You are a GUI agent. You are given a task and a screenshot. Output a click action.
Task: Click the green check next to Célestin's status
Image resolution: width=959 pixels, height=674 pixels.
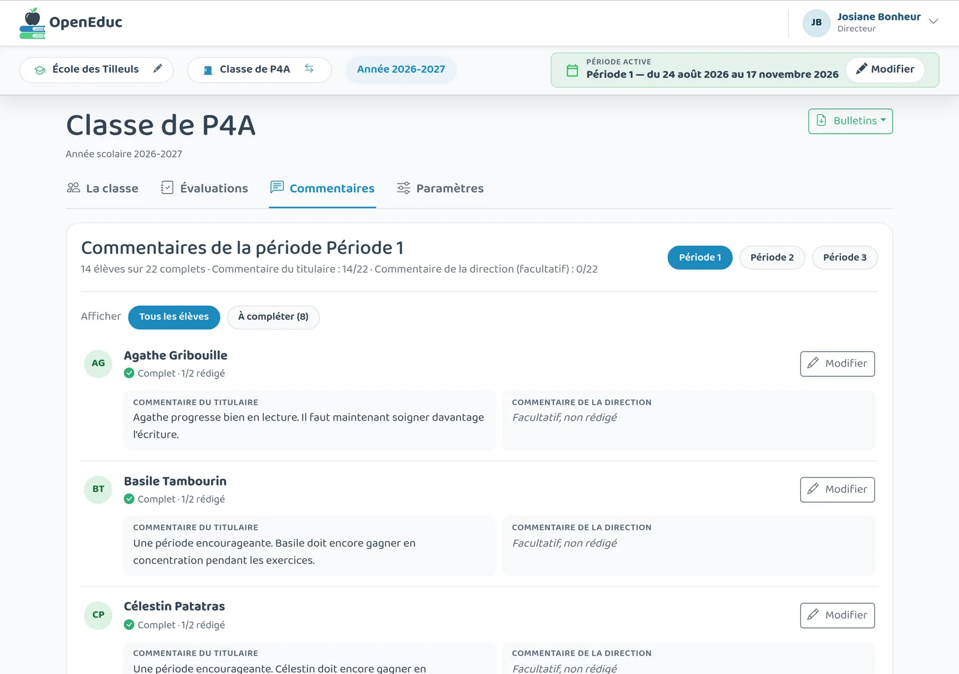pyautogui.click(x=129, y=624)
